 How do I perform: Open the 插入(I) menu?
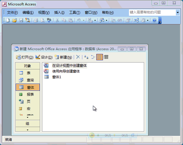click(59, 13)
